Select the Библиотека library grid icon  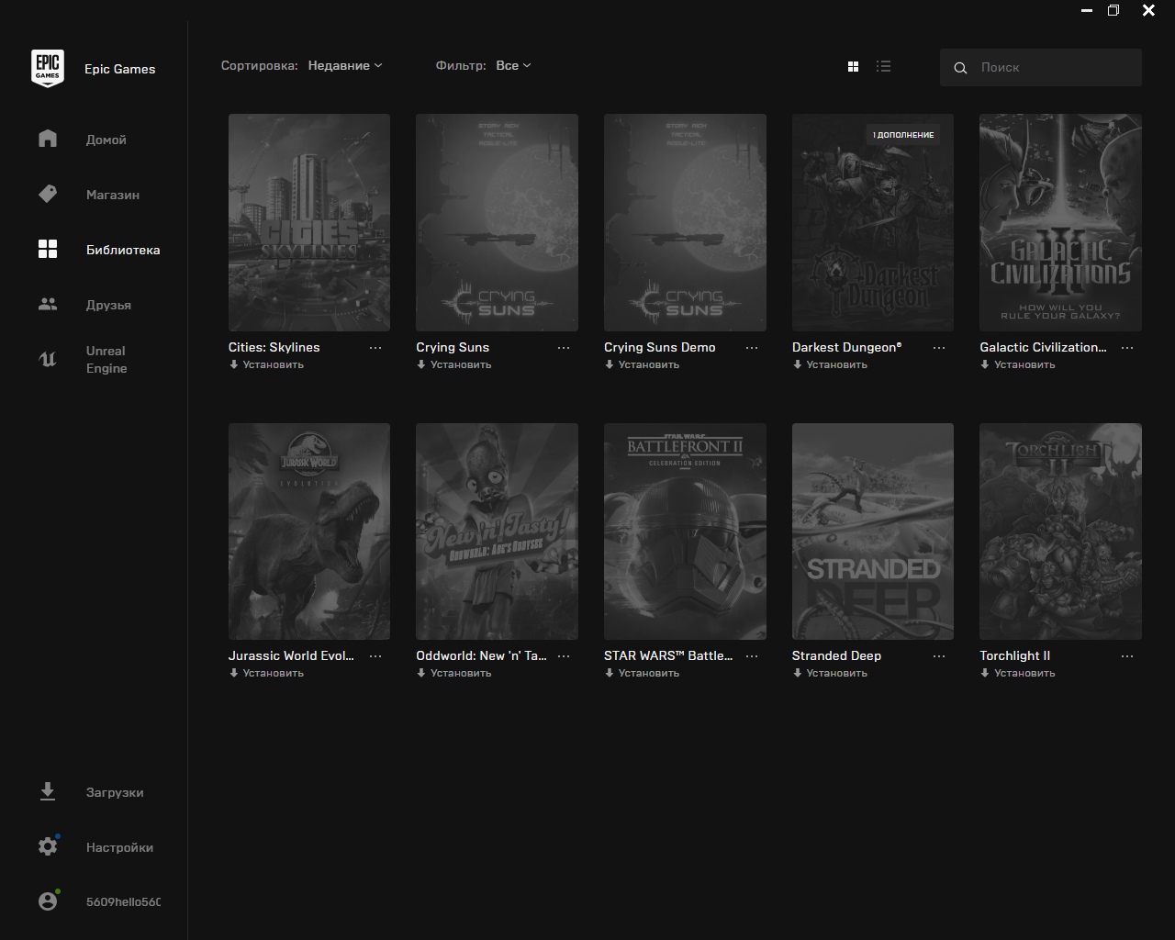(x=48, y=249)
